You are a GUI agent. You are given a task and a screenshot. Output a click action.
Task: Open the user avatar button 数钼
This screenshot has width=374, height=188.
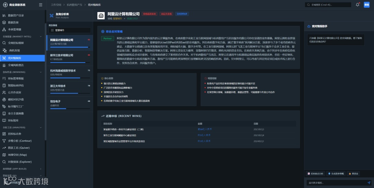(x=367, y=5)
